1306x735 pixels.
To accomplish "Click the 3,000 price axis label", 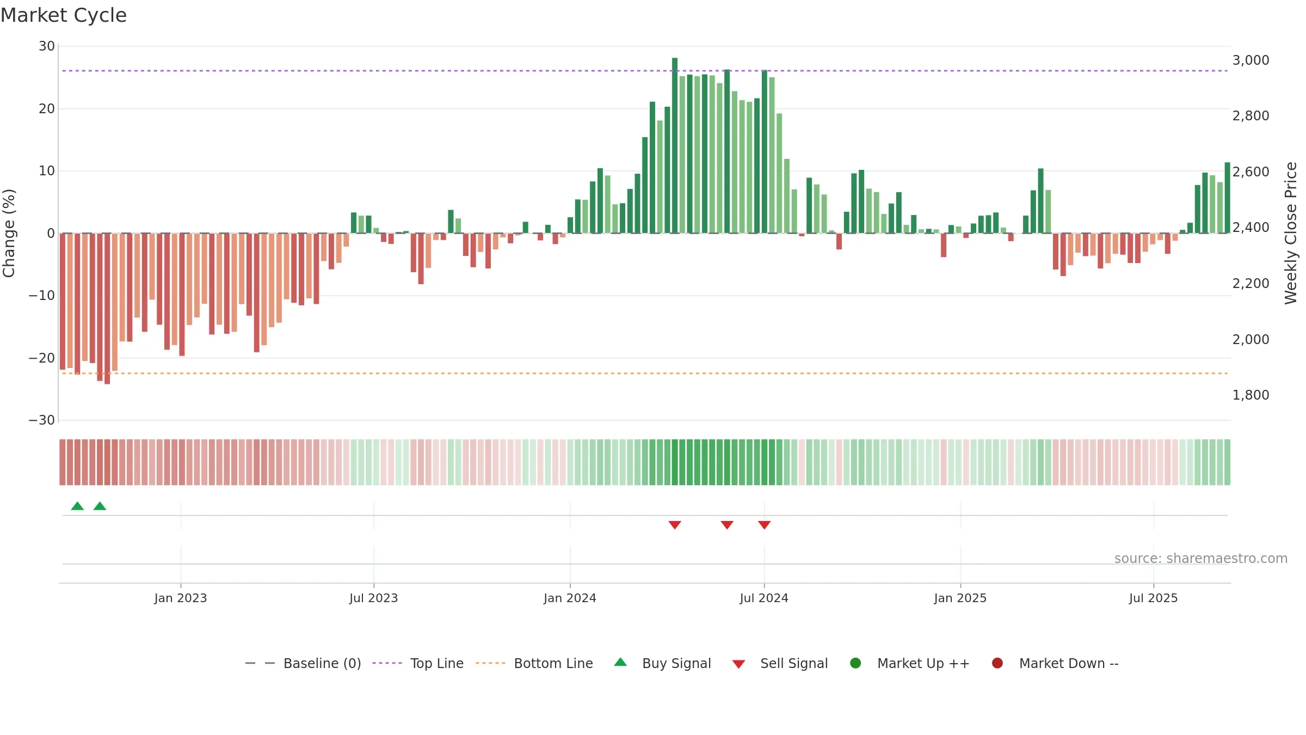I will [x=1250, y=60].
